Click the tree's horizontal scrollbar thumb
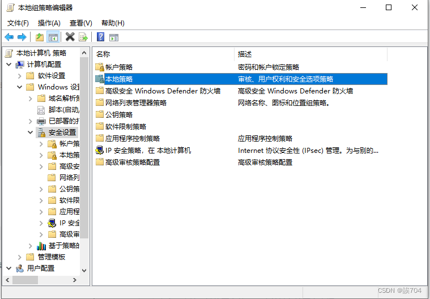The height and width of the screenshot is (299, 430). point(25,280)
